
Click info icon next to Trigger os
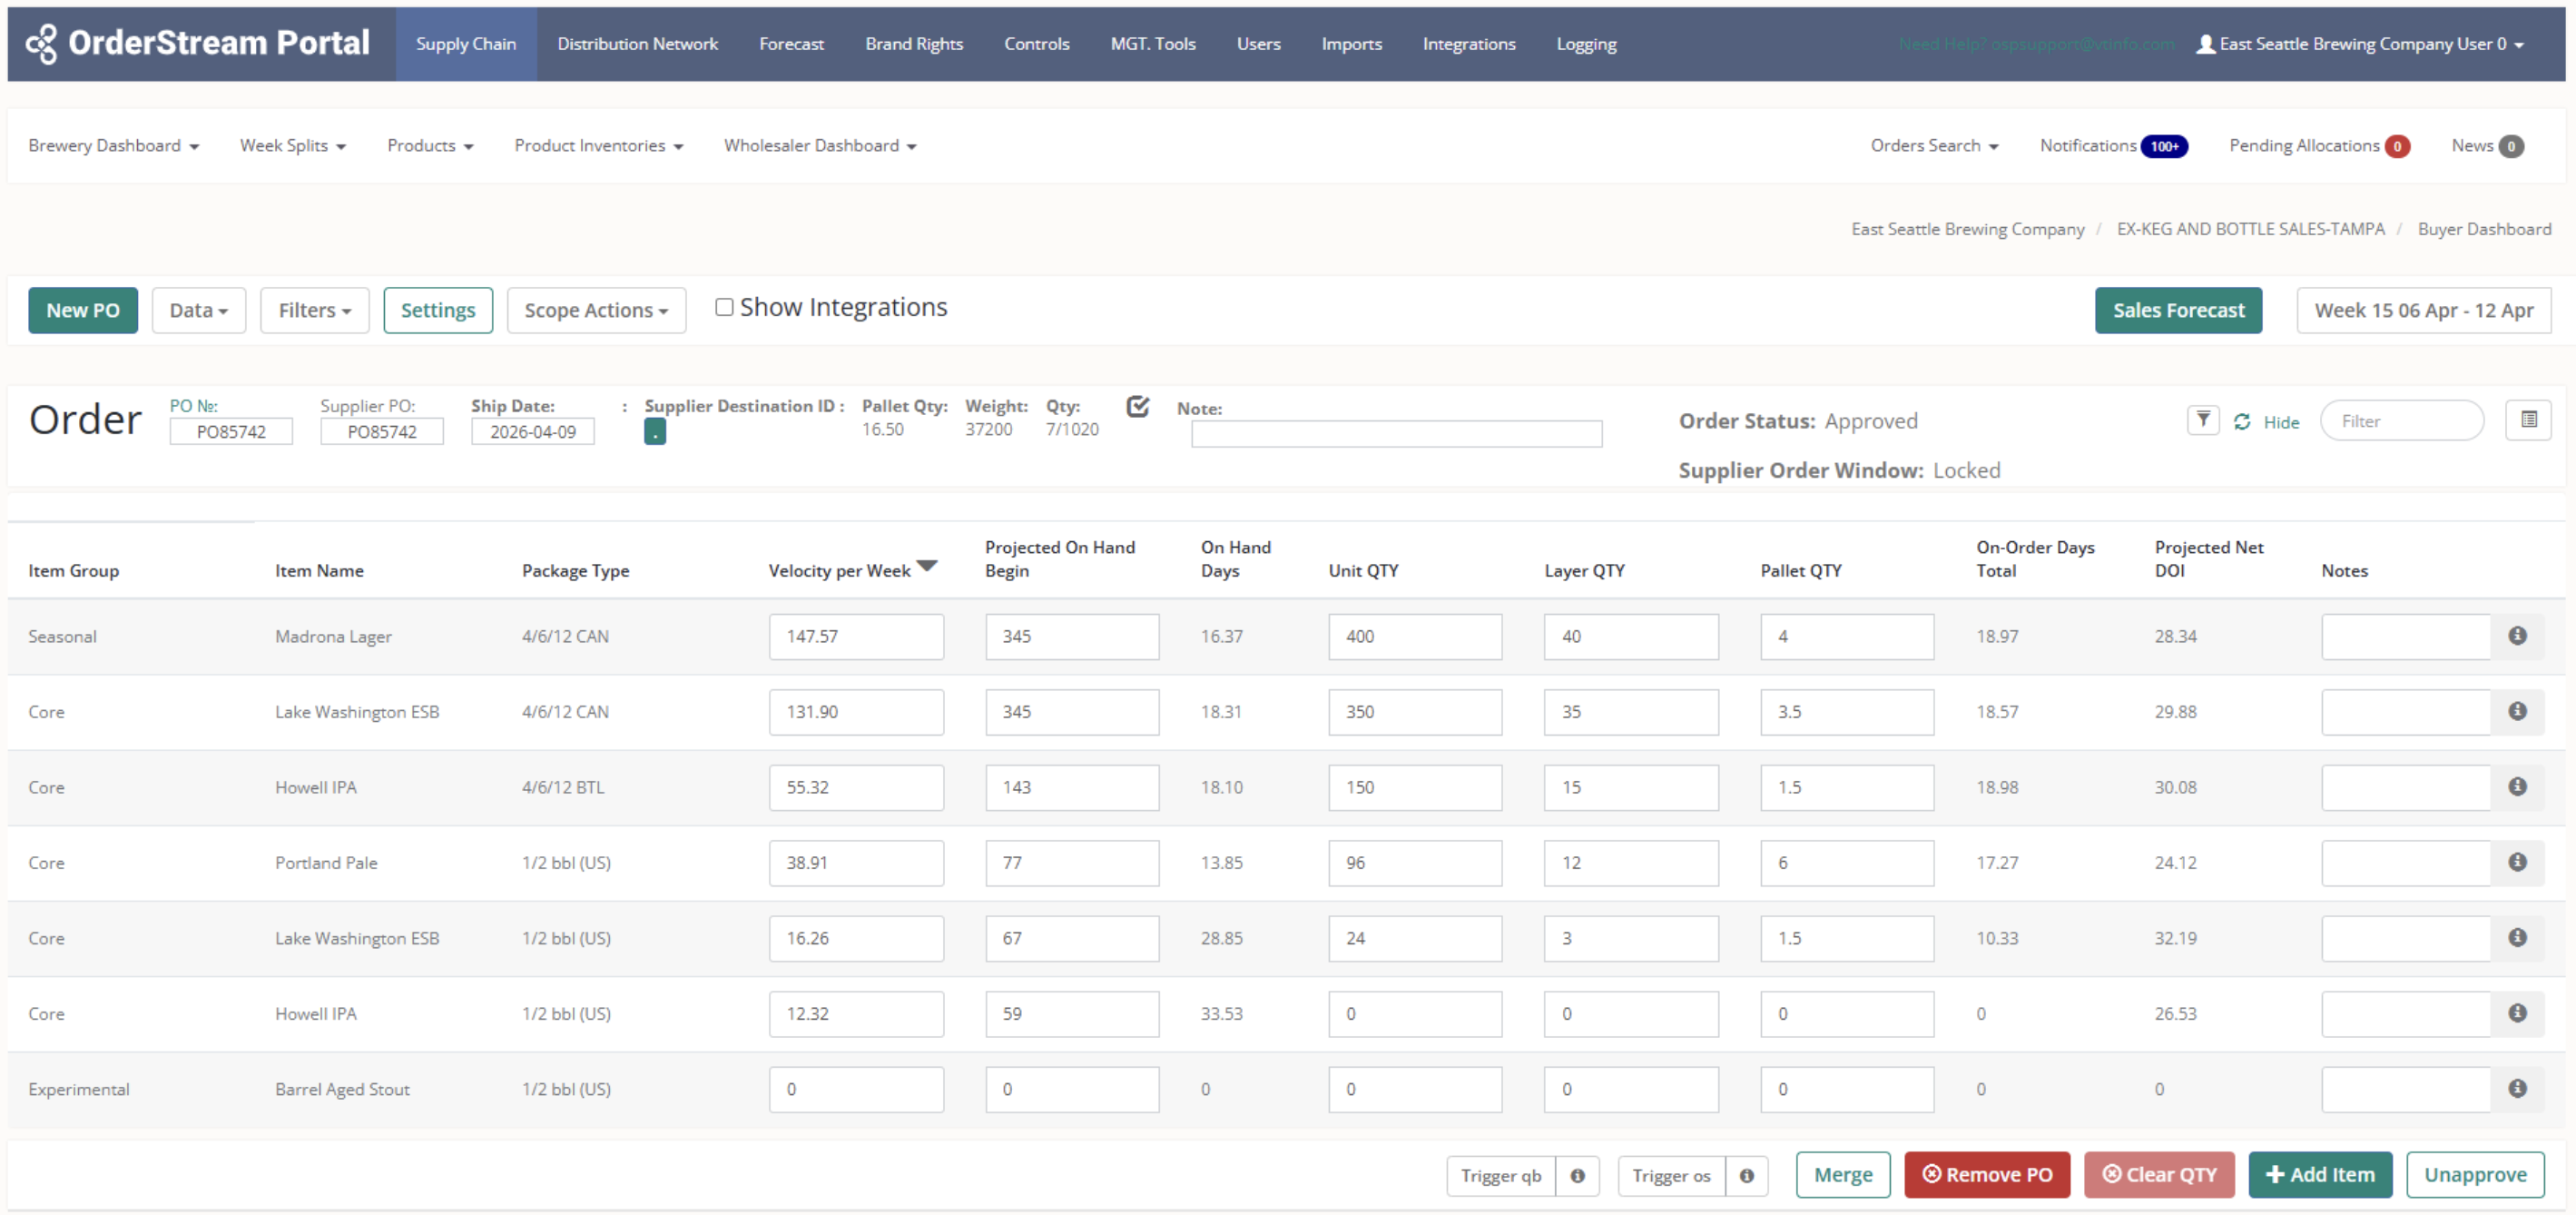[1746, 1176]
